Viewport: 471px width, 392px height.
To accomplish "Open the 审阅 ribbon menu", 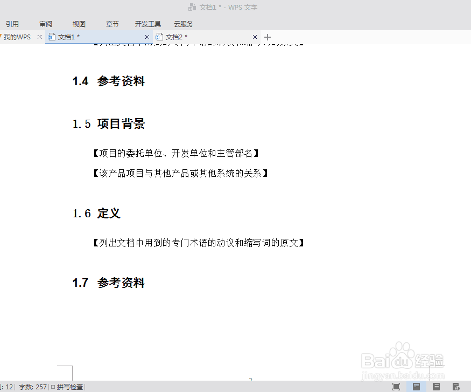I will click(45, 24).
